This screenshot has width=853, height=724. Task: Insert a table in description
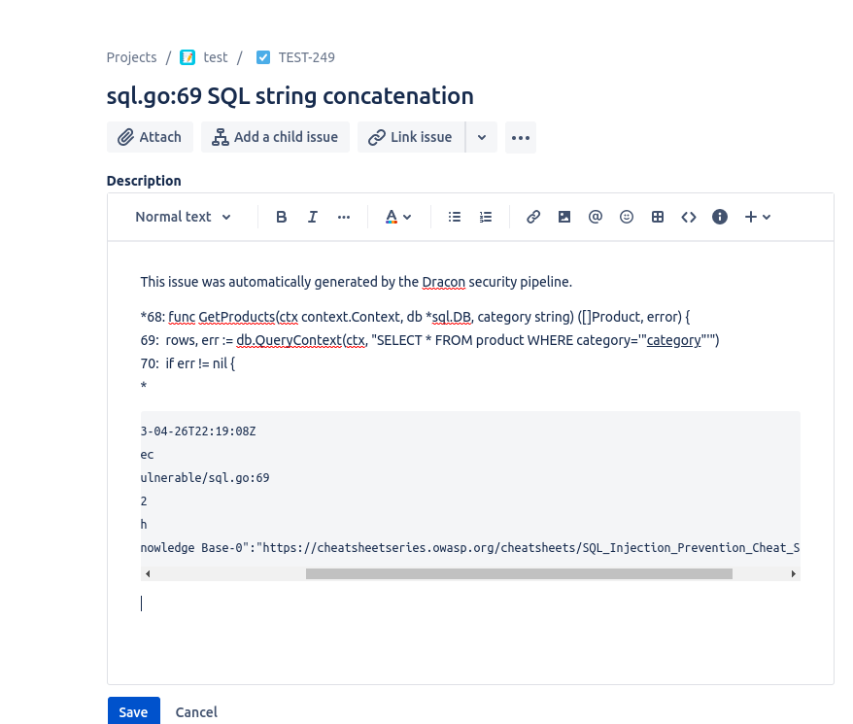pos(658,217)
